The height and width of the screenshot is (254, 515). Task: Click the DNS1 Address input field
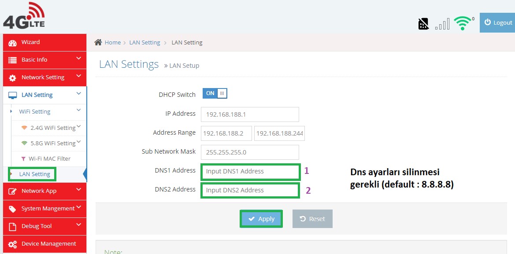point(250,171)
